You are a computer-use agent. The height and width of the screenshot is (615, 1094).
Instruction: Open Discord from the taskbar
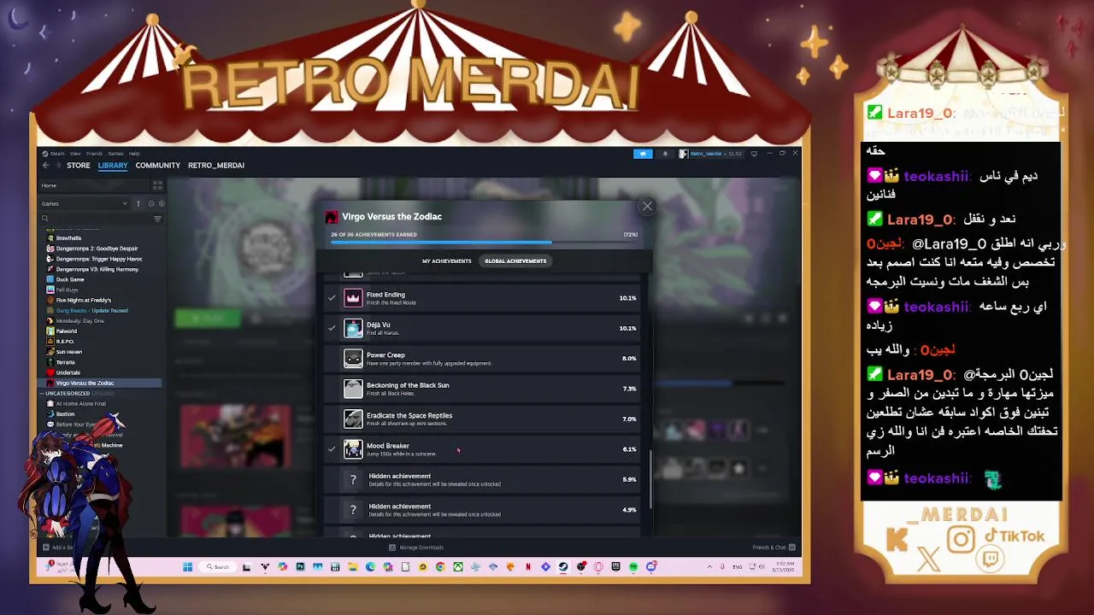click(651, 567)
